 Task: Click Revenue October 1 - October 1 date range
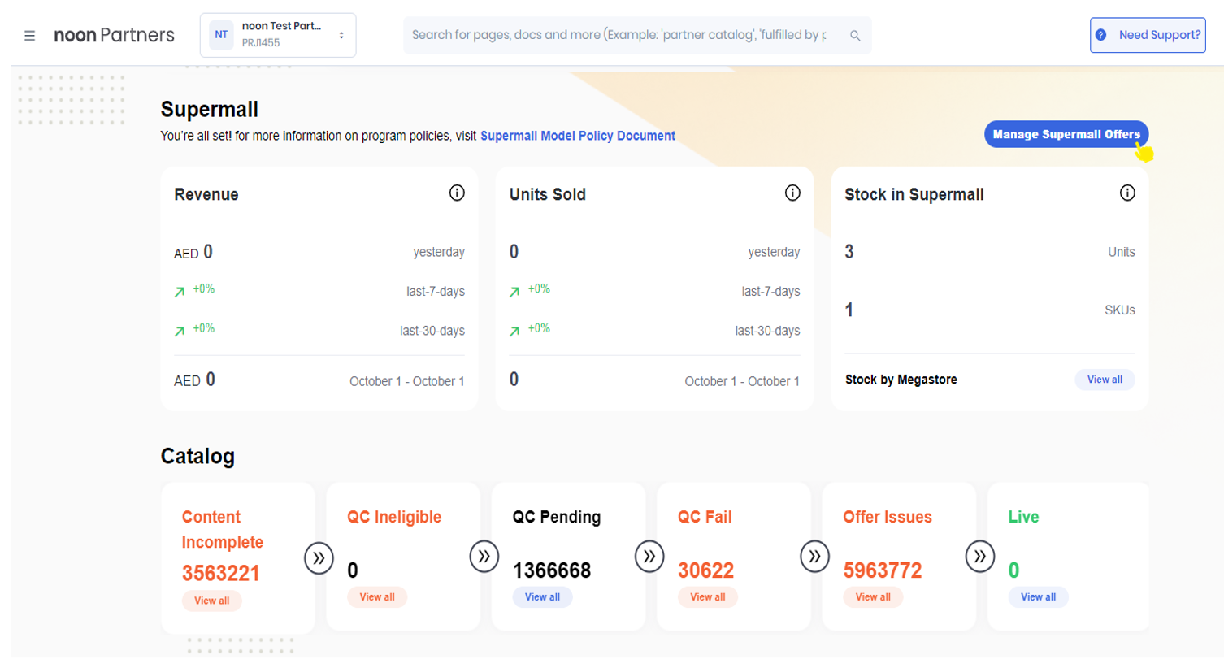[407, 381]
